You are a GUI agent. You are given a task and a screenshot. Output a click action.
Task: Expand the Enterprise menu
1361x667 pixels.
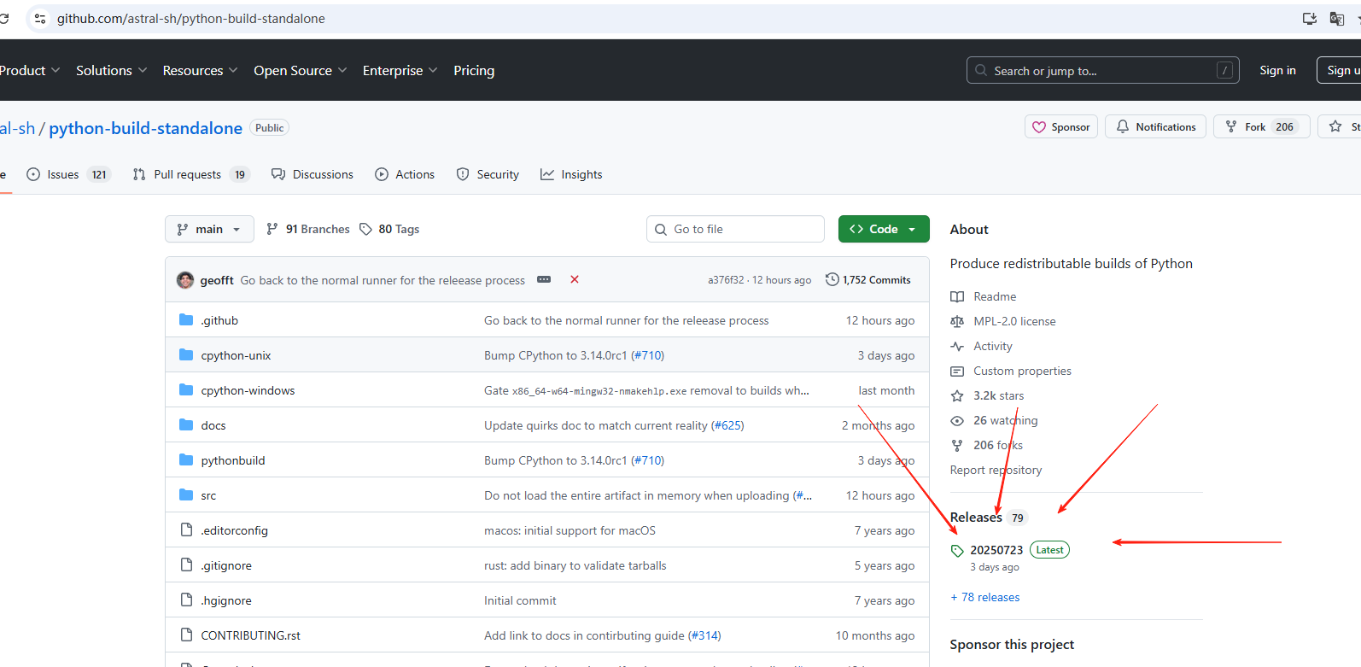pyautogui.click(x=400, y=70)
